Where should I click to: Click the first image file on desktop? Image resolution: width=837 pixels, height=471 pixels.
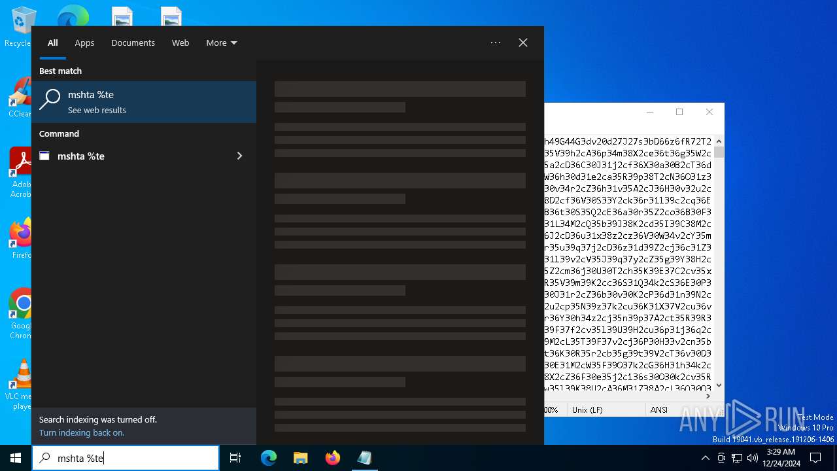(x=122, y=16)
